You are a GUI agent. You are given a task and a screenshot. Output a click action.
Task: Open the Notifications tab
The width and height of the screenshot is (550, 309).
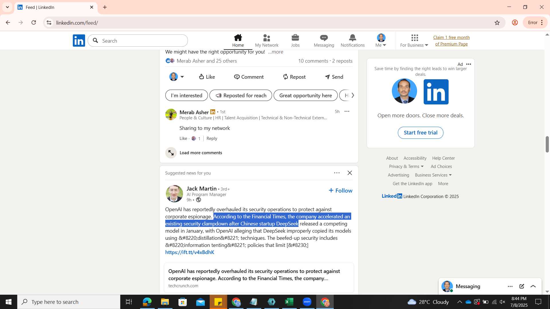353,41
